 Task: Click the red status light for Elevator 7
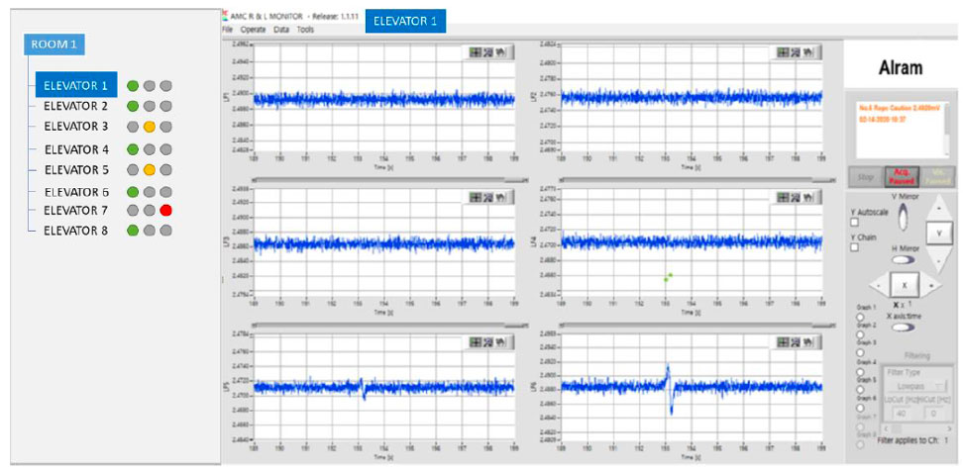coord(166,211)
